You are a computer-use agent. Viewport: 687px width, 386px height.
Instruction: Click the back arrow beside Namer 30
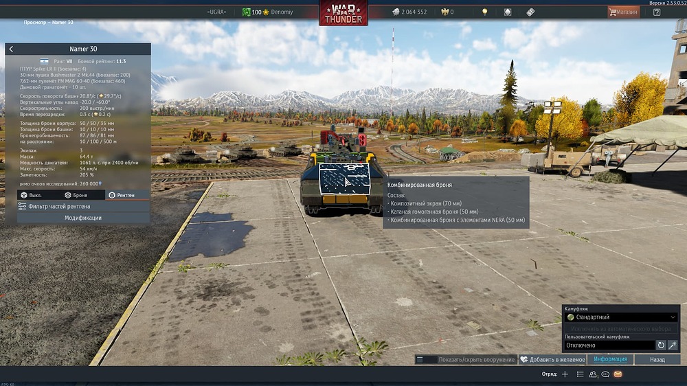(x=11, y=49)
